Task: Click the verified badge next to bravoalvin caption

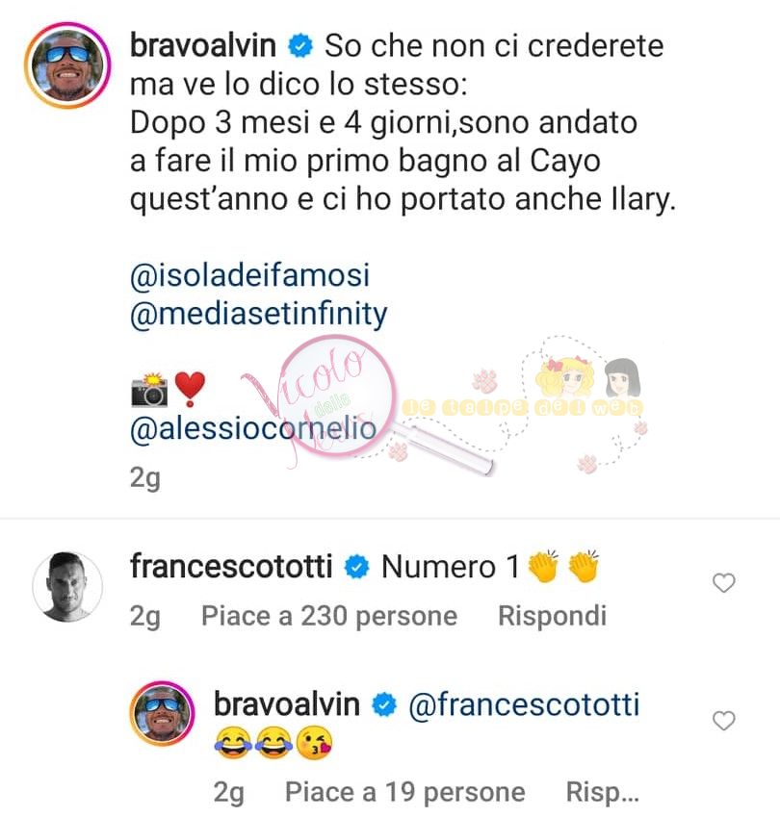Action: click(x=300, y=46)
